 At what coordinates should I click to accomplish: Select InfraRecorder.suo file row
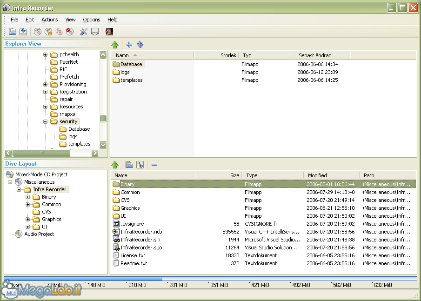coord(264,247)
